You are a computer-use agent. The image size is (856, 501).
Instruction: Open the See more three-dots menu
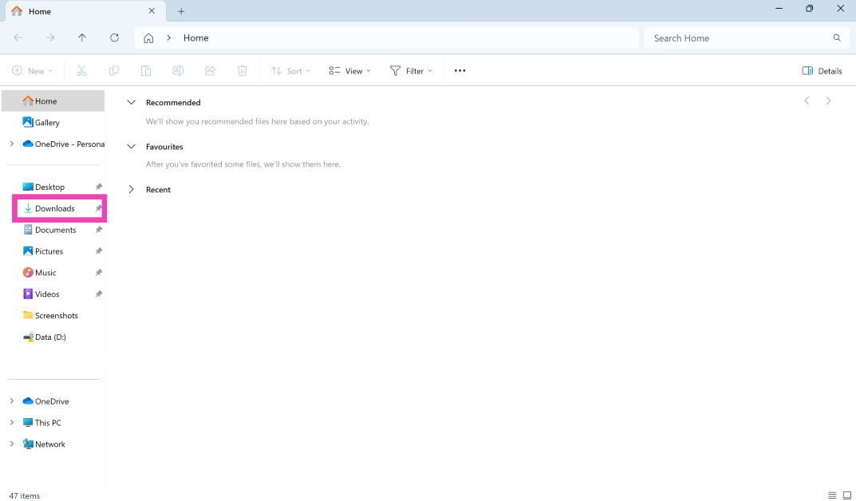pos(460,71)
